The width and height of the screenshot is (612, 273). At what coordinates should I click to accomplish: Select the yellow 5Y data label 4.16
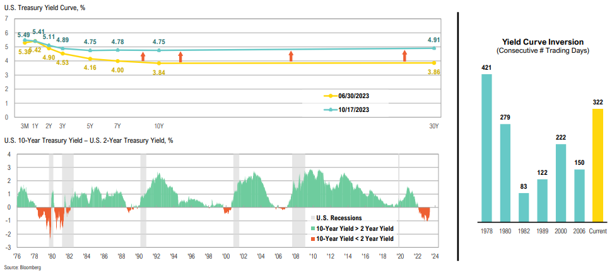pos(90,67)
